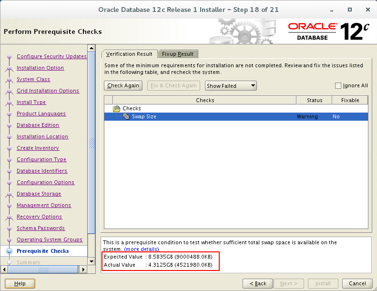Click the Check Again button
The height and width of the screenshot is (291, 377).
[123, 85]
